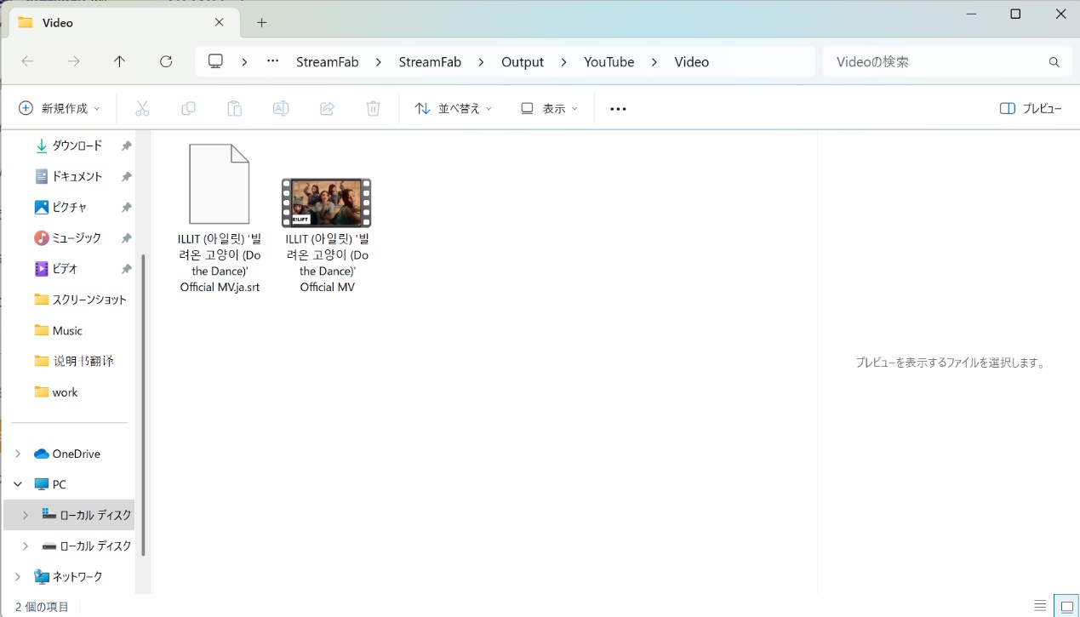This screenshot has height=617, width=1080.
Task: Click the Cut scissors icon
Action: pos(142,108)
